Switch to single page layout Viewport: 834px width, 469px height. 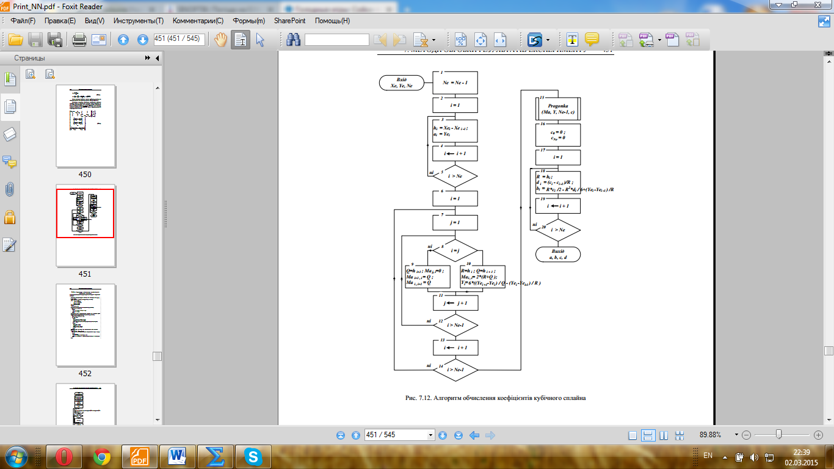click(x=633, y=435)
